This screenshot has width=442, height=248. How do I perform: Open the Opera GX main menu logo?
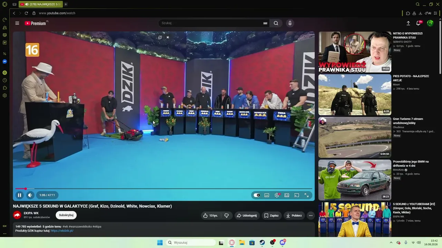[x=4, y=4]
